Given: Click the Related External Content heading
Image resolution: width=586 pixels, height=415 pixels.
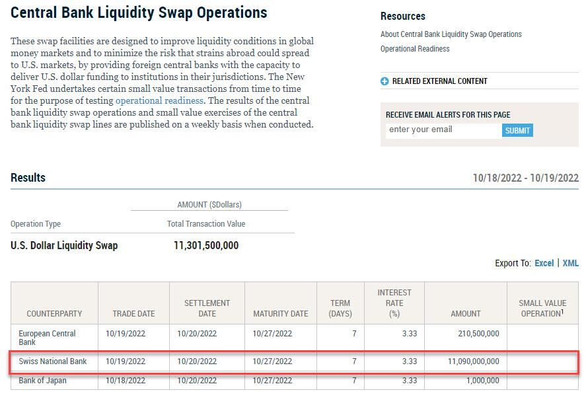Looking at the screenshot, I should (439, 81).
